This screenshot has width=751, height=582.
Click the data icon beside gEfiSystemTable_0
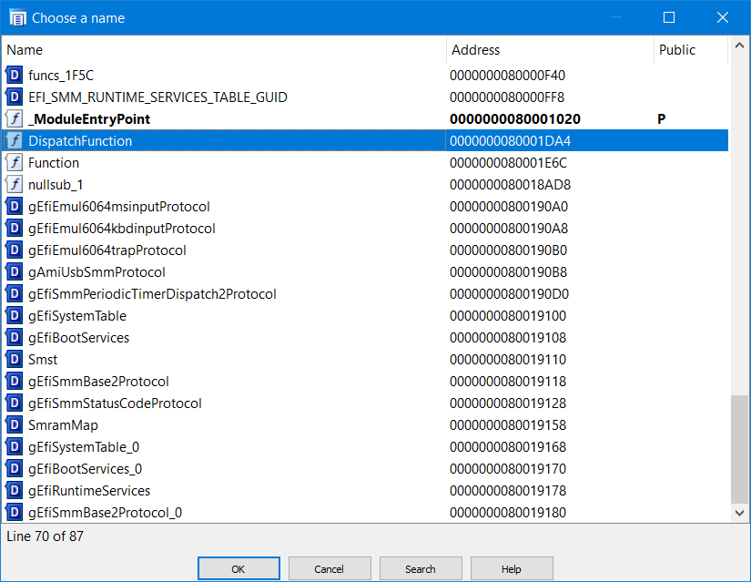pos(15,447)
